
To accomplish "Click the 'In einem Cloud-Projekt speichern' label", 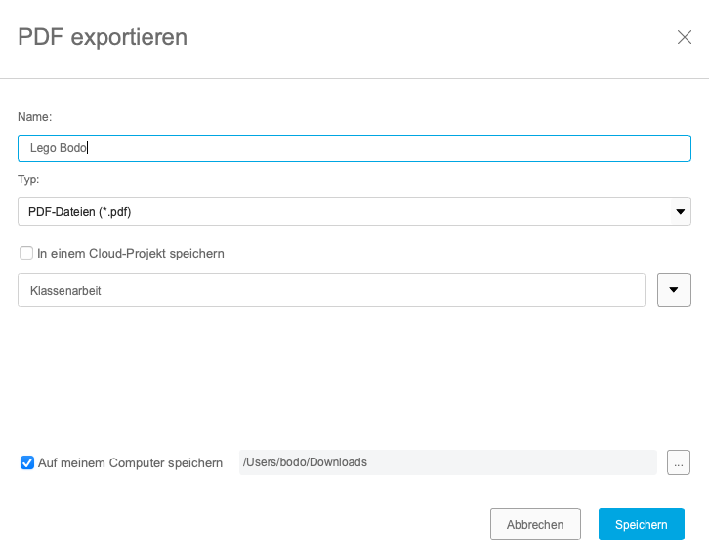I will tap(131, 254).
